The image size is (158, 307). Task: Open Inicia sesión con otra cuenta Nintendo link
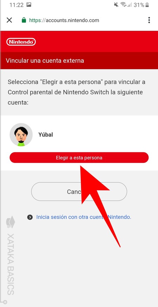[x=84, y=217]
